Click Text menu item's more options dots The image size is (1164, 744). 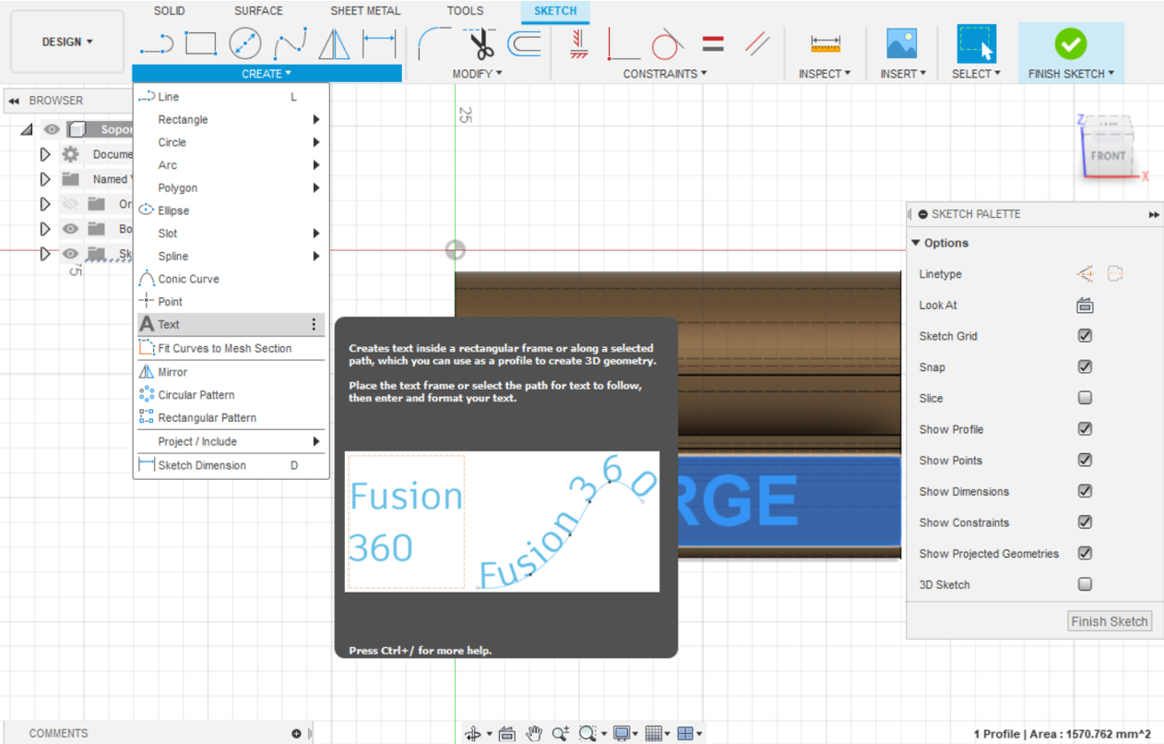(x=314, y=325)
